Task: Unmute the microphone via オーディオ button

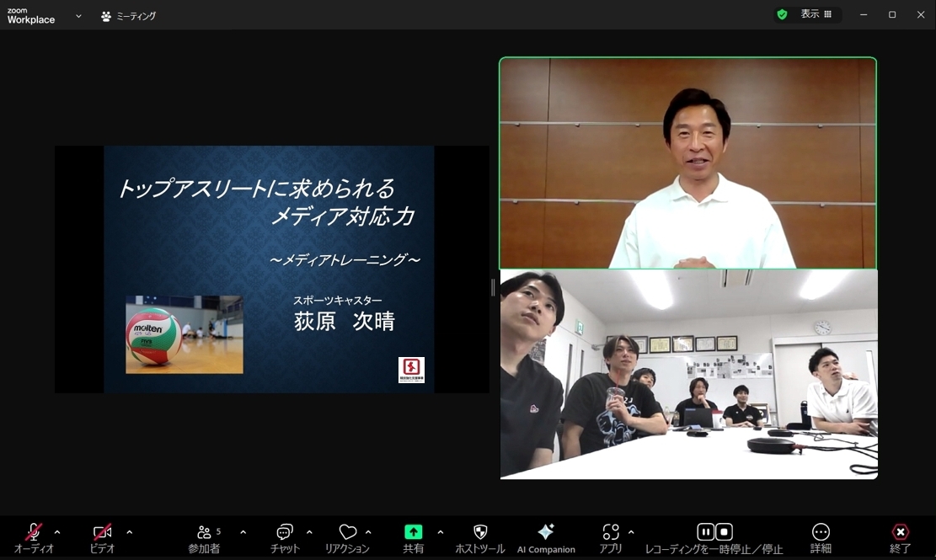Action: pyautogui.click(x=34, y=538)
